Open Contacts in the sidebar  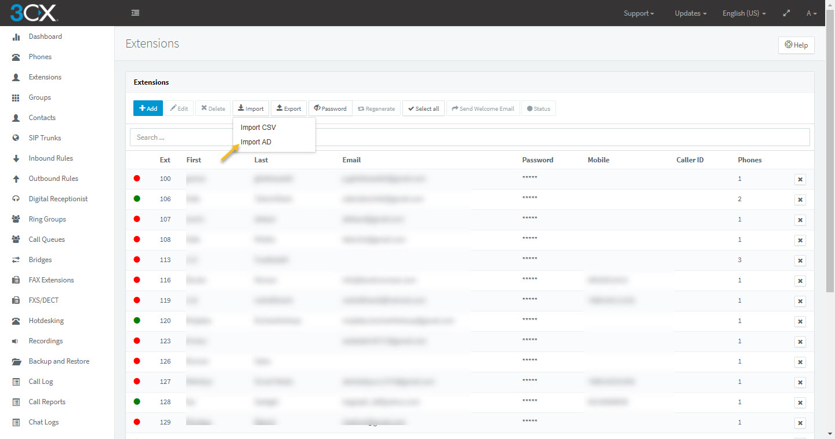tap(42, 118)
